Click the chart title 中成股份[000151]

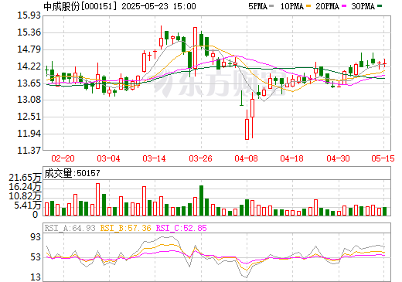tap(80, 6)
